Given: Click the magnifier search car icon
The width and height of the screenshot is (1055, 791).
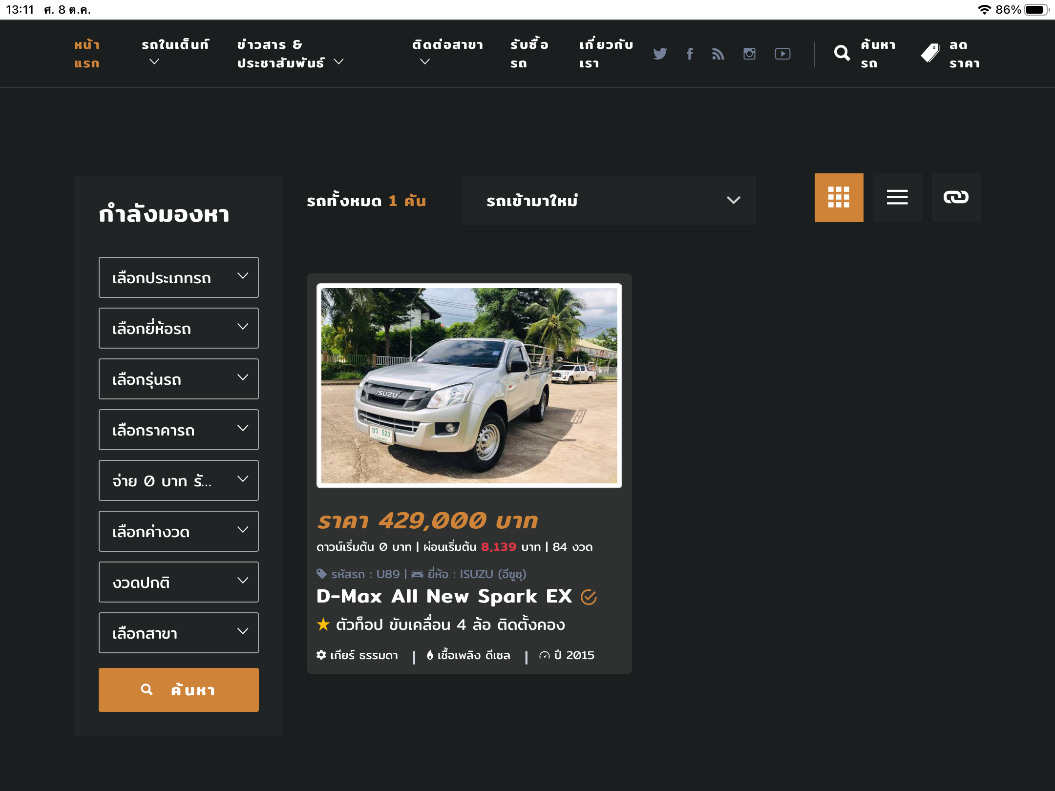Looking at the screenshot, I should 842,53.
